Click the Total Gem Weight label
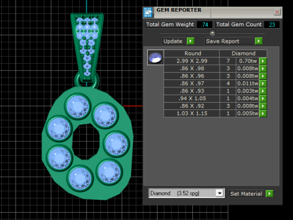Viewport: 293px width, 220px height. 170,24
